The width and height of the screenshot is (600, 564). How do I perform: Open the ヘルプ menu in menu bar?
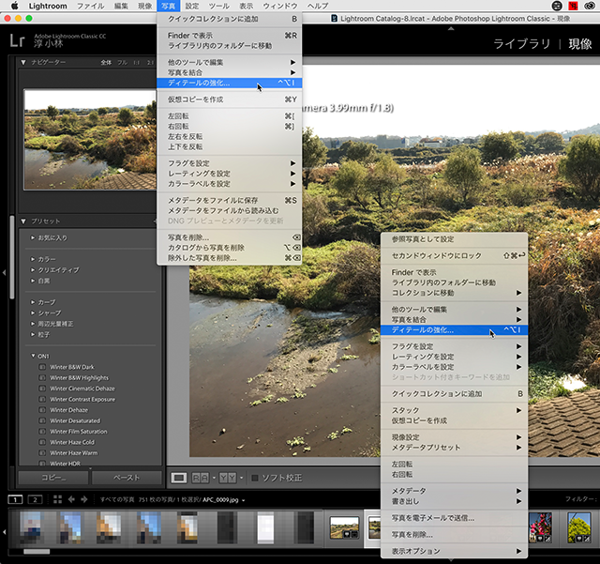pos(318,6)
